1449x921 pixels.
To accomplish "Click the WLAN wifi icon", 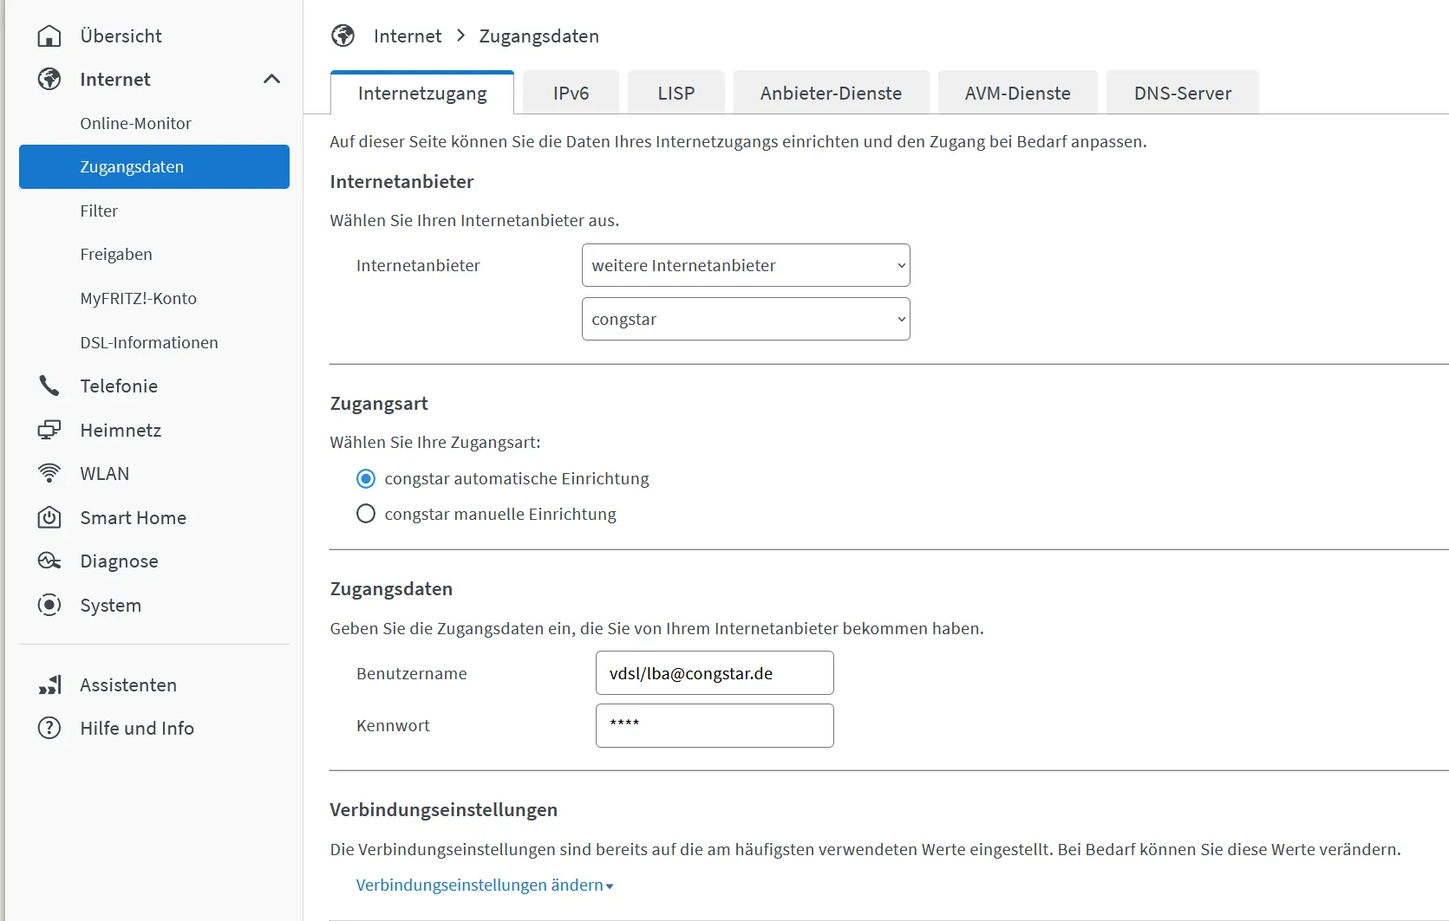I will point(49,474).
